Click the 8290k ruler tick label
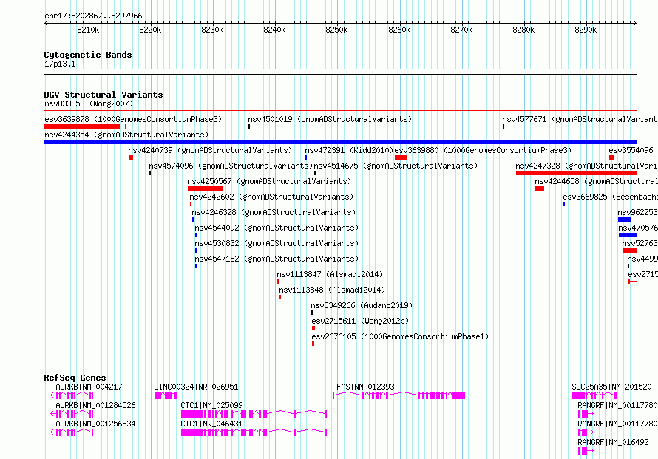This screenshot has height=459, width=658. point(586,30)
